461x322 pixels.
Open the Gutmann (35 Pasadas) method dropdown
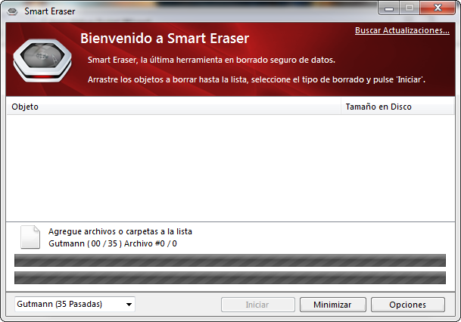tap(75, 304)
